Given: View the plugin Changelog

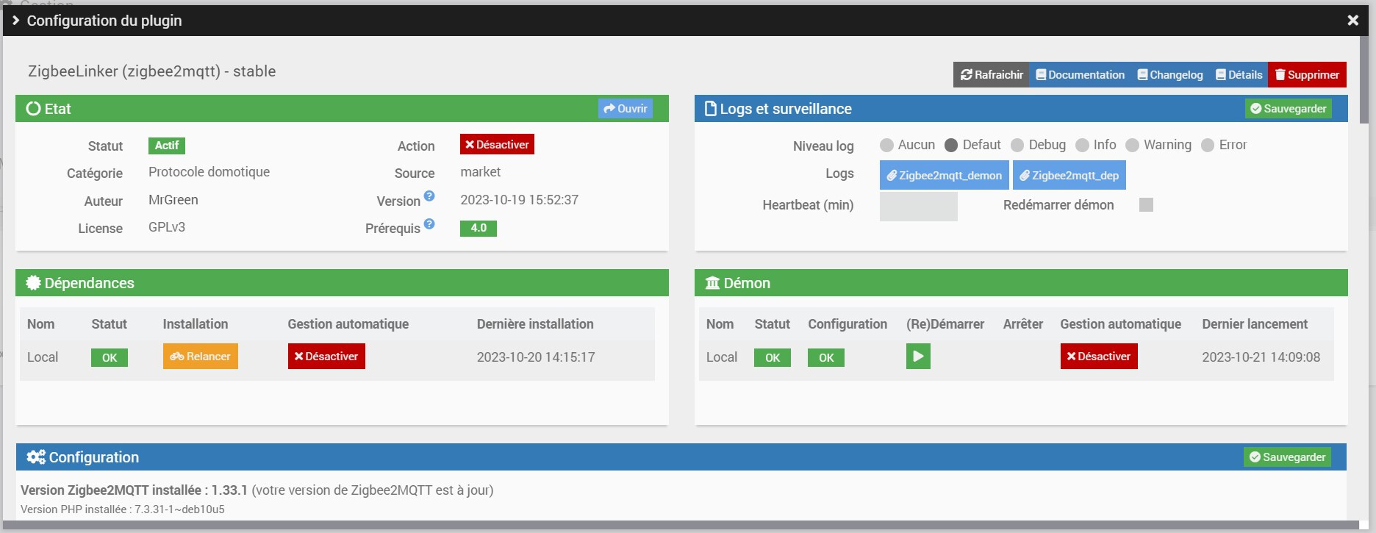Looking at the screenshot, I should point(1170,75).
